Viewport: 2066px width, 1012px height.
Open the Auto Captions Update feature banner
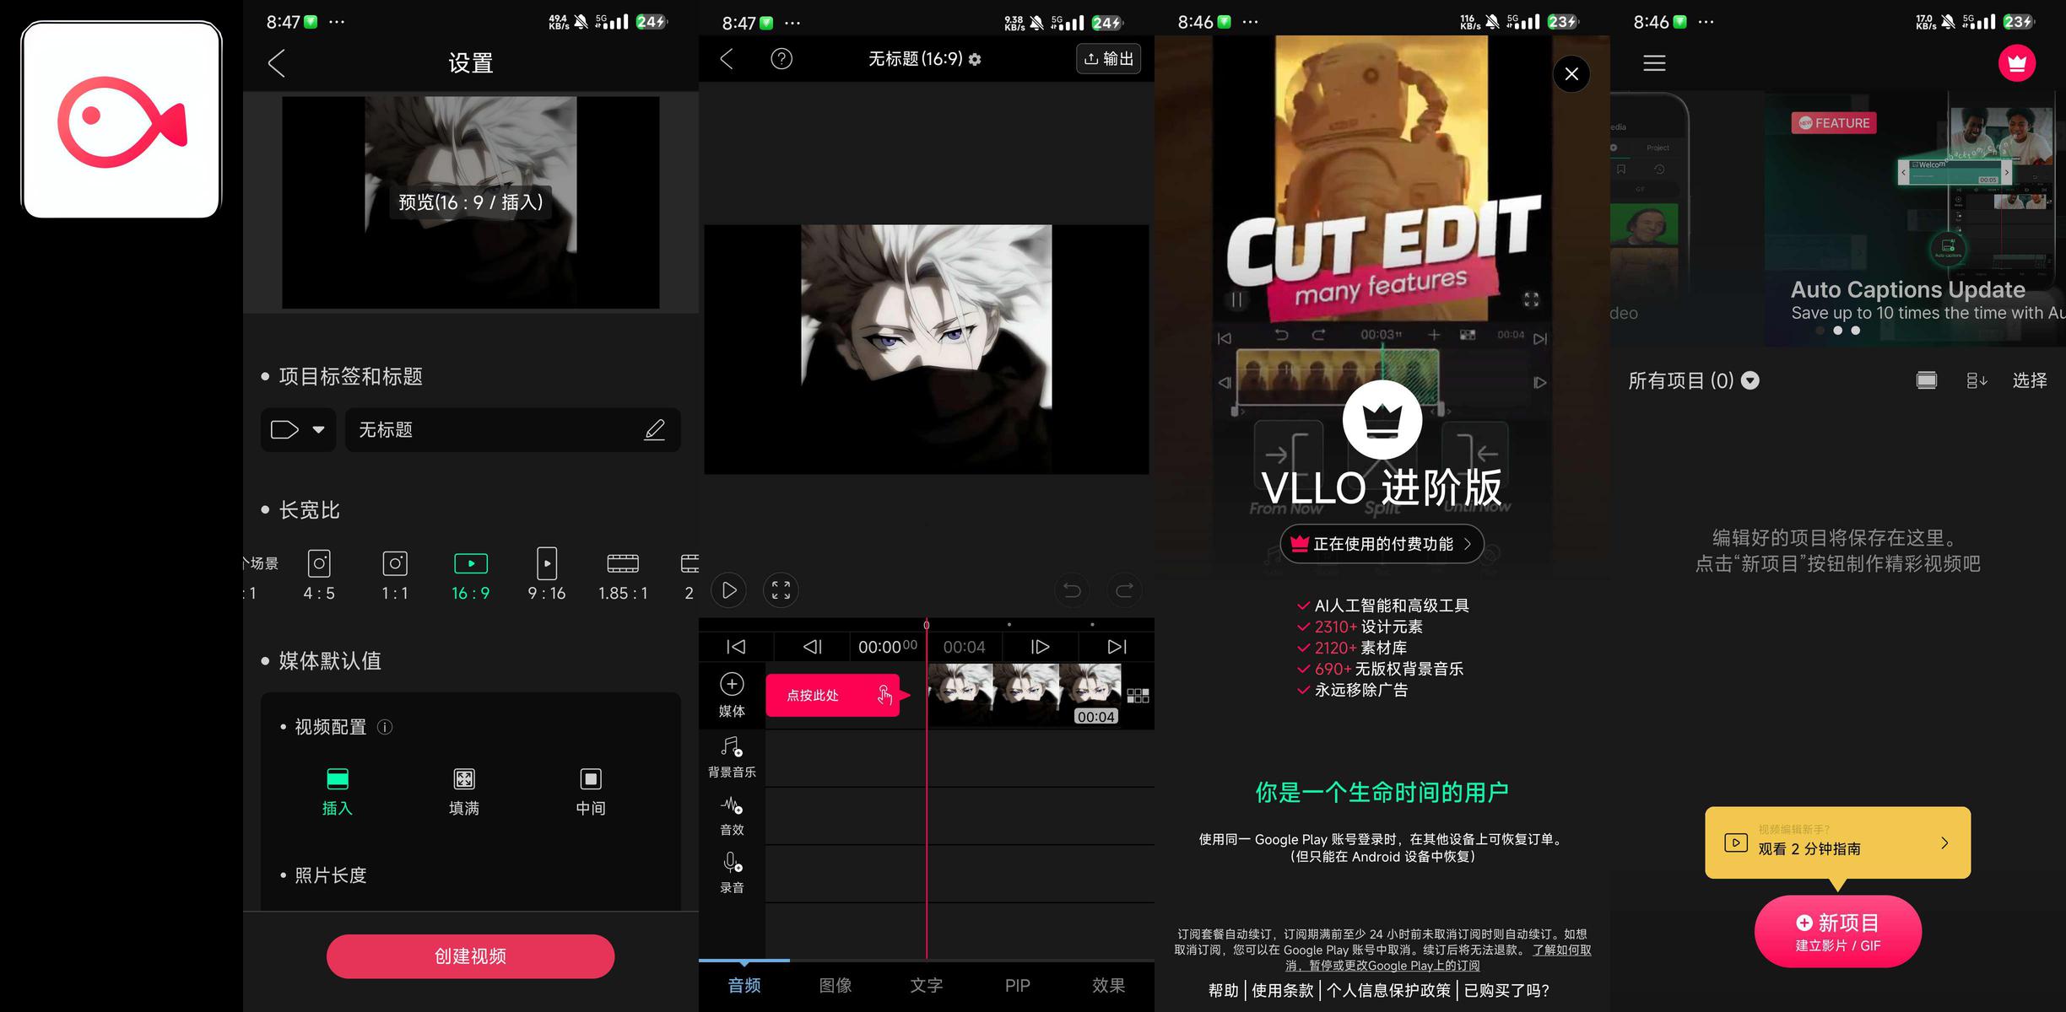pos(1916,219)
